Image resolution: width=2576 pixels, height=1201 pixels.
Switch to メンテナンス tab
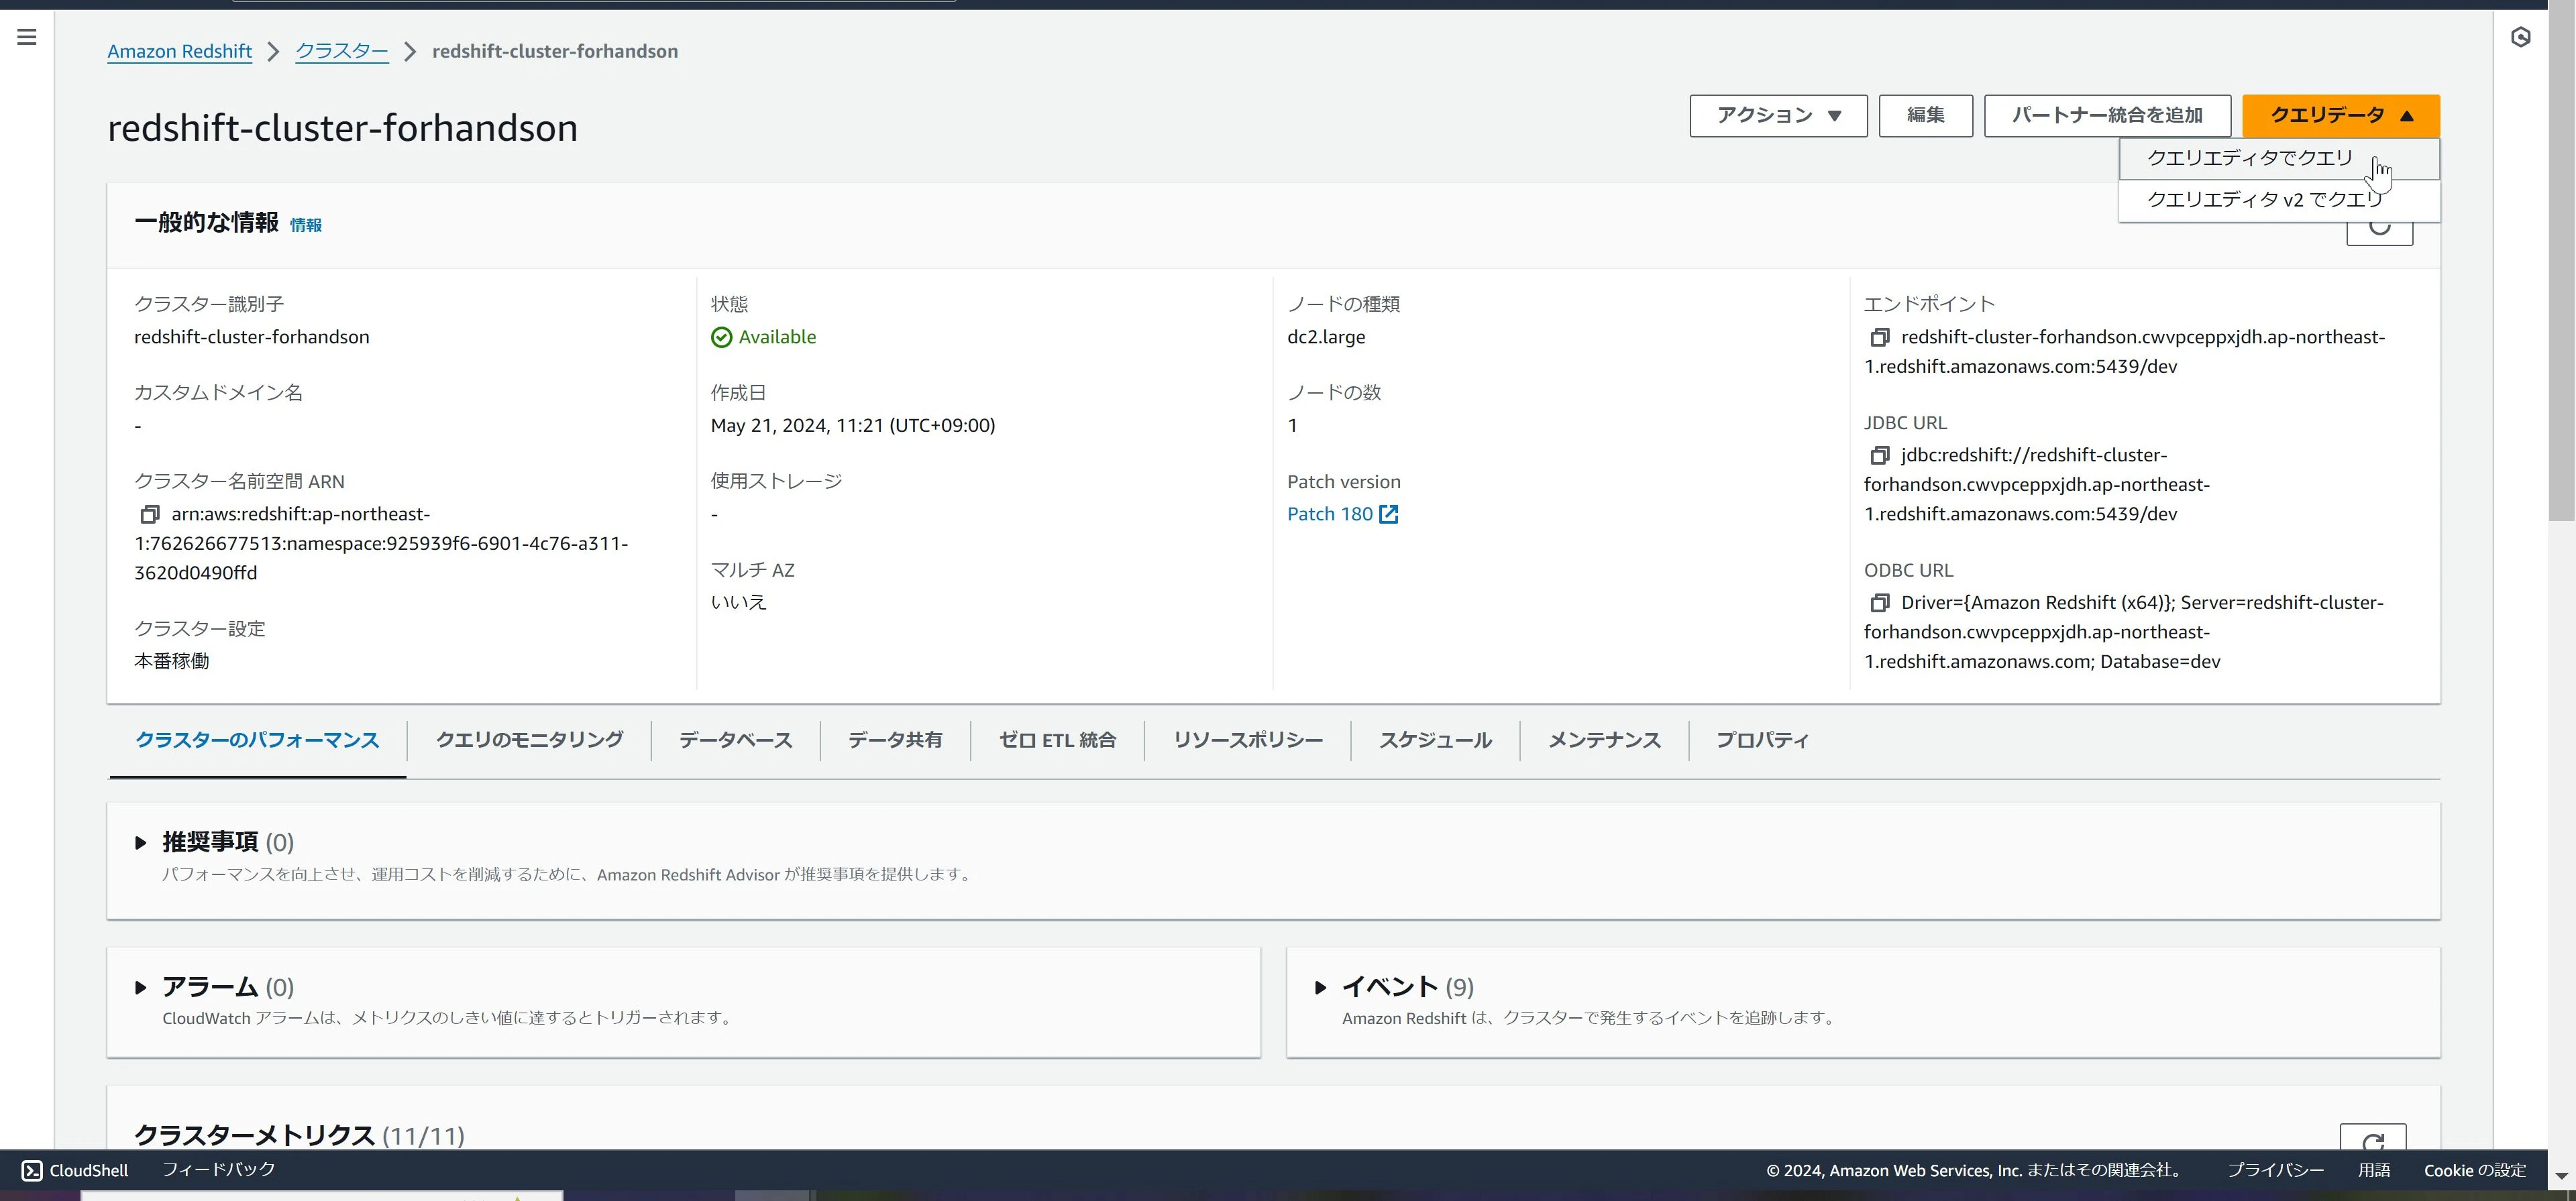pyautogui.click(x=1604, y=740)
